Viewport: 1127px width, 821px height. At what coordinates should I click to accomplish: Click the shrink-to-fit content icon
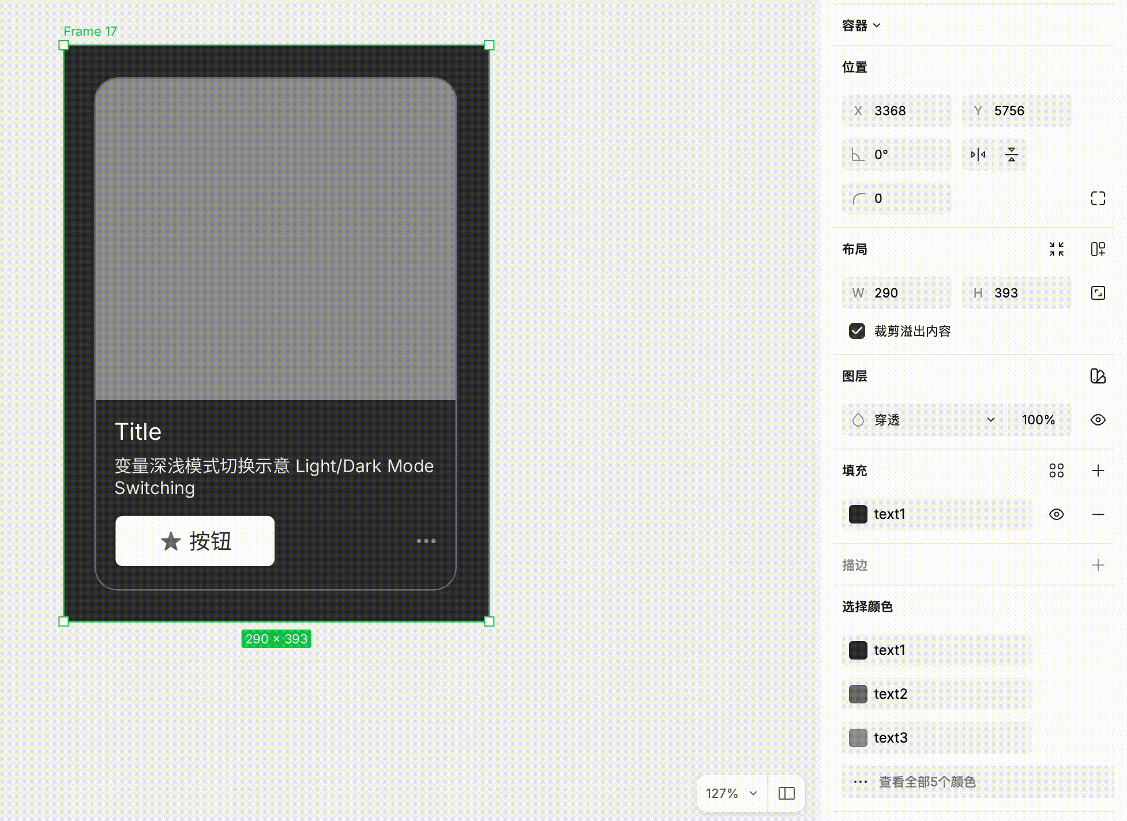1057,249
